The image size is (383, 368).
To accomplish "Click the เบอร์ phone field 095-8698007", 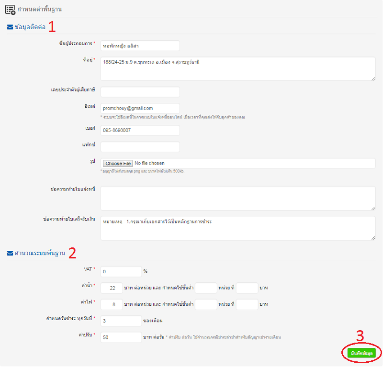I will [x=140, y=130].
